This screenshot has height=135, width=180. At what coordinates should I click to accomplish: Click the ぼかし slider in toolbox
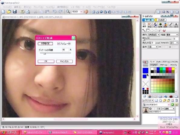(x=157, y=40)
